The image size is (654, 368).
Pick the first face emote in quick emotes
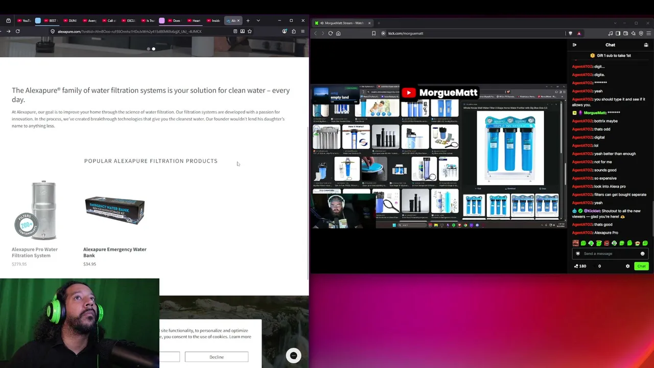click(576, 243)
